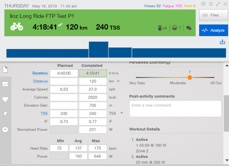Image resolution: width=229 pixels, height=166 pixels.
Task: Click the download workout icon
Action: pos(222,42)
